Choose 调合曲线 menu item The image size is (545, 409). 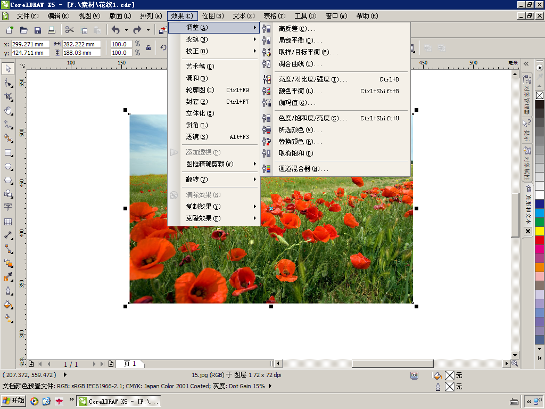pos(336,64)
